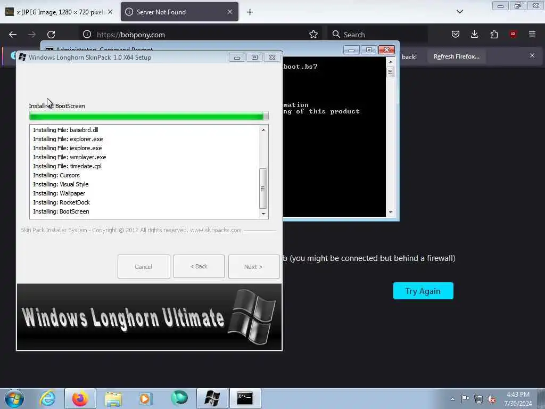545x409 pixels.
Task: Dismiss the Refresh Firefox notification bar
Action: point(532,55)
